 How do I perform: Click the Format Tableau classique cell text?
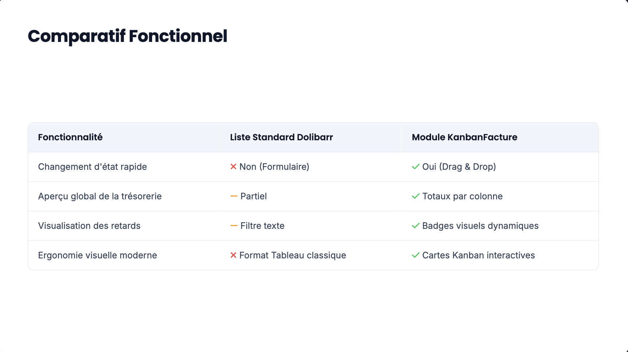click(293, 255)
